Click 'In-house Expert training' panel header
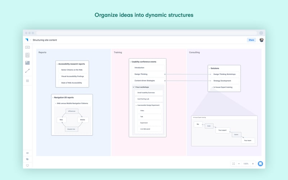The height and width of the screenshot is (180, 288). pos(224,117)
